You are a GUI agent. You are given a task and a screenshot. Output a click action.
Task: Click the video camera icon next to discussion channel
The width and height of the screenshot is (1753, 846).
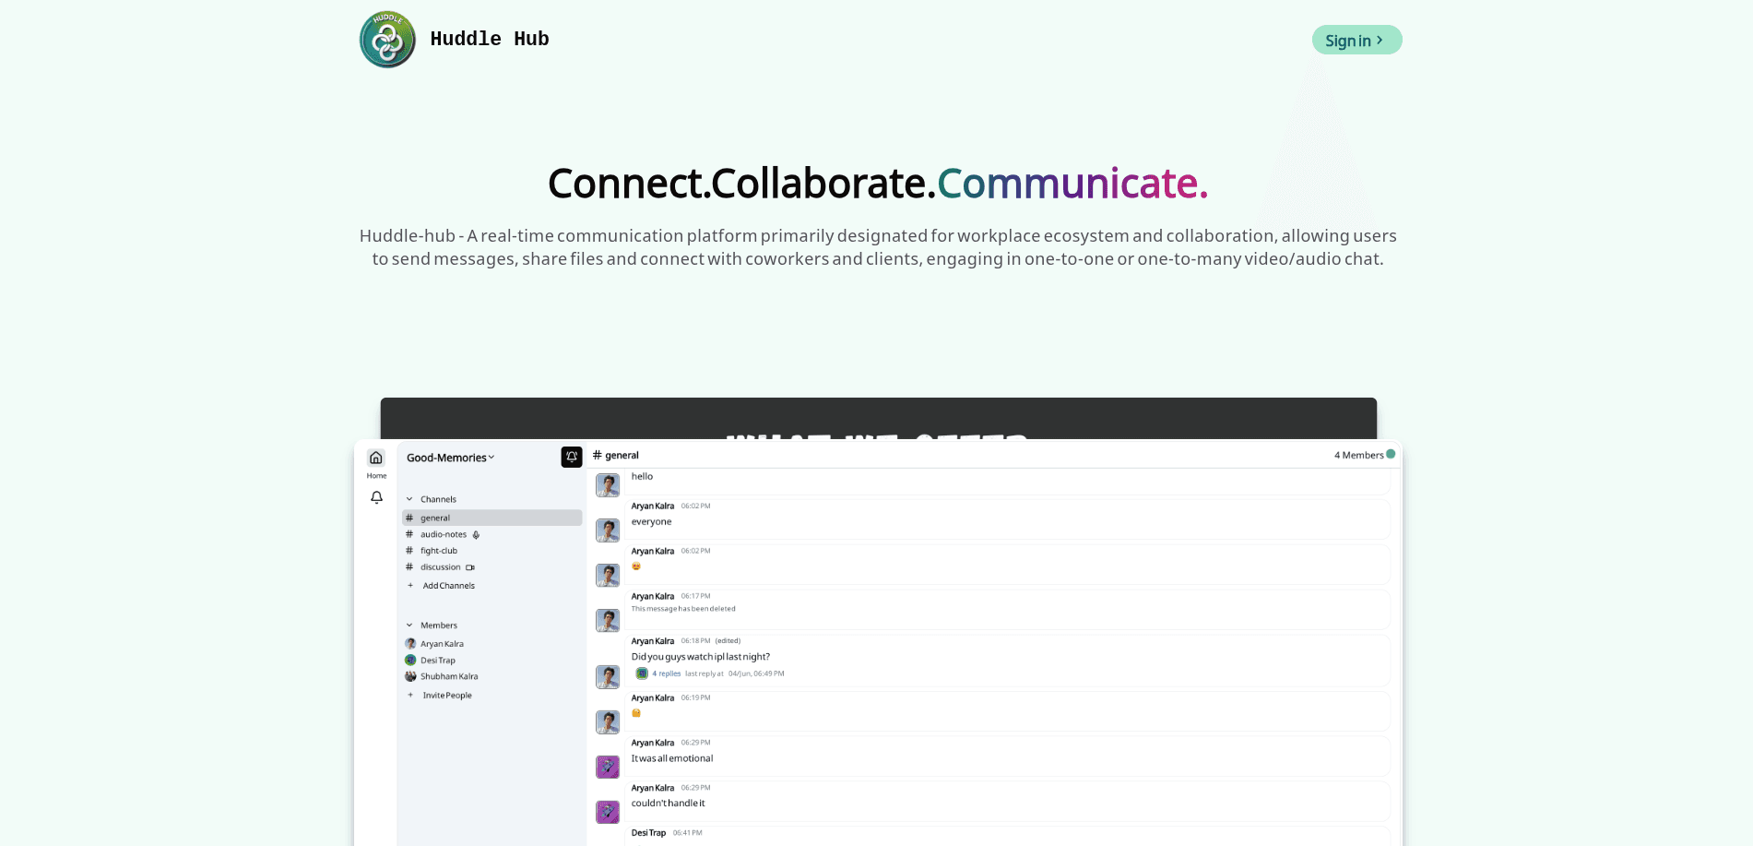(470, 566)
